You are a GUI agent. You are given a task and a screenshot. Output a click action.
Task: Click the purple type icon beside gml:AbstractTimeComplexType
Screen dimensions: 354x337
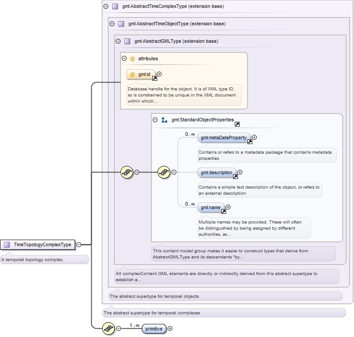click(115, 6)
